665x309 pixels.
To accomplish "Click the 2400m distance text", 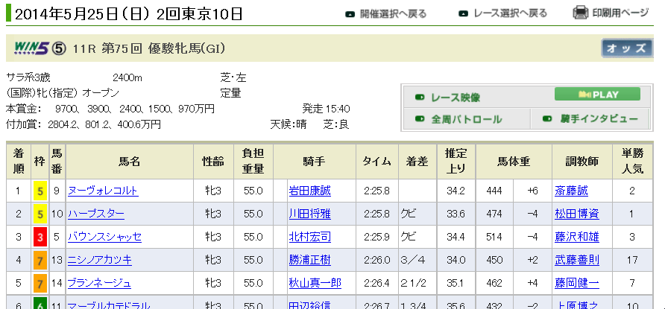I will (x=127, y=78).
